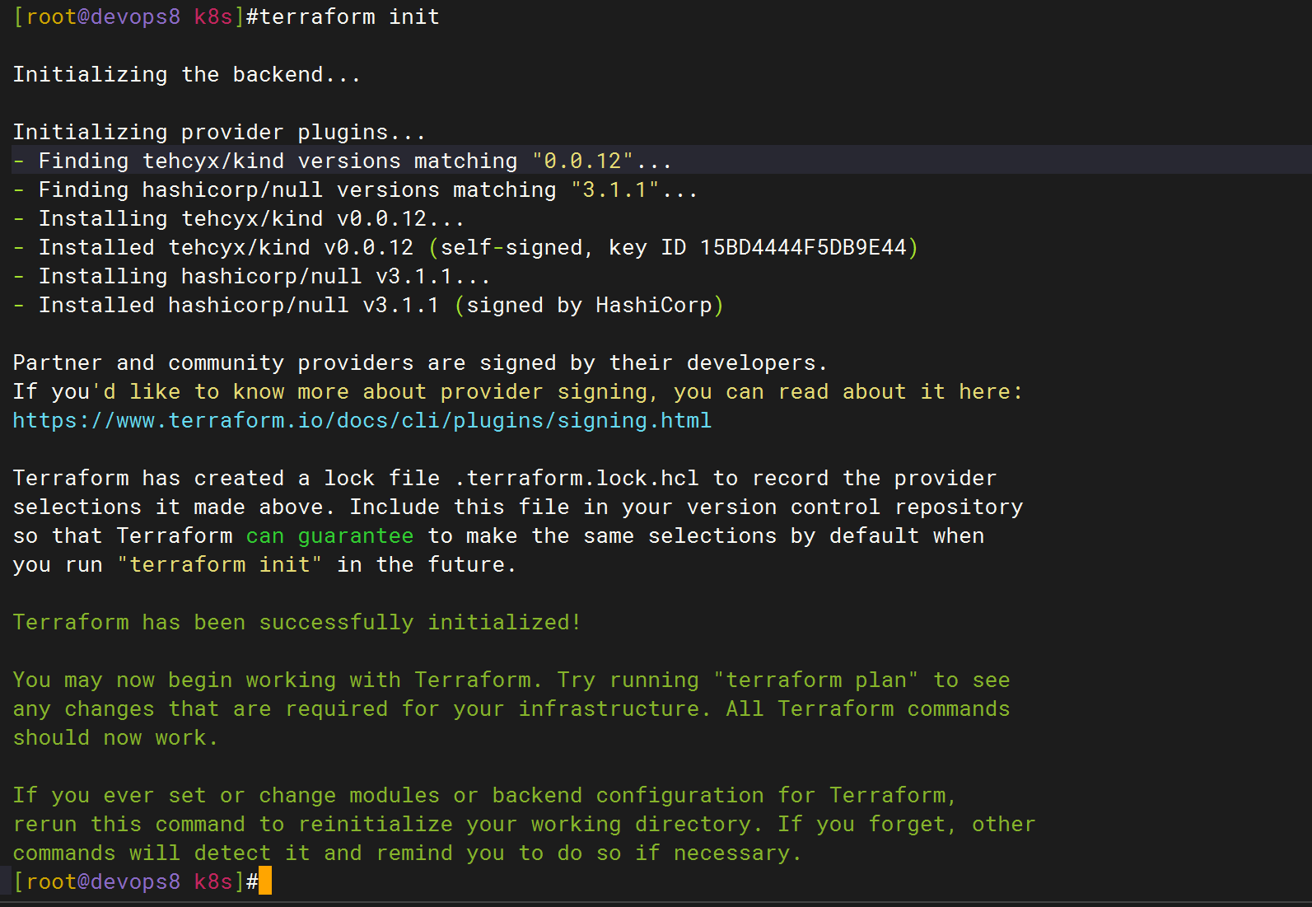Image resolution: width=1312 pixels, height=907 pixels.
Task: Click the quoted "terraform init" text
Action: [220, 565]
